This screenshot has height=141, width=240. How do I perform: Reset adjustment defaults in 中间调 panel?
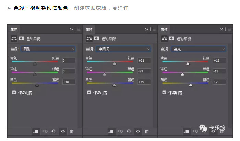(129, 131)
